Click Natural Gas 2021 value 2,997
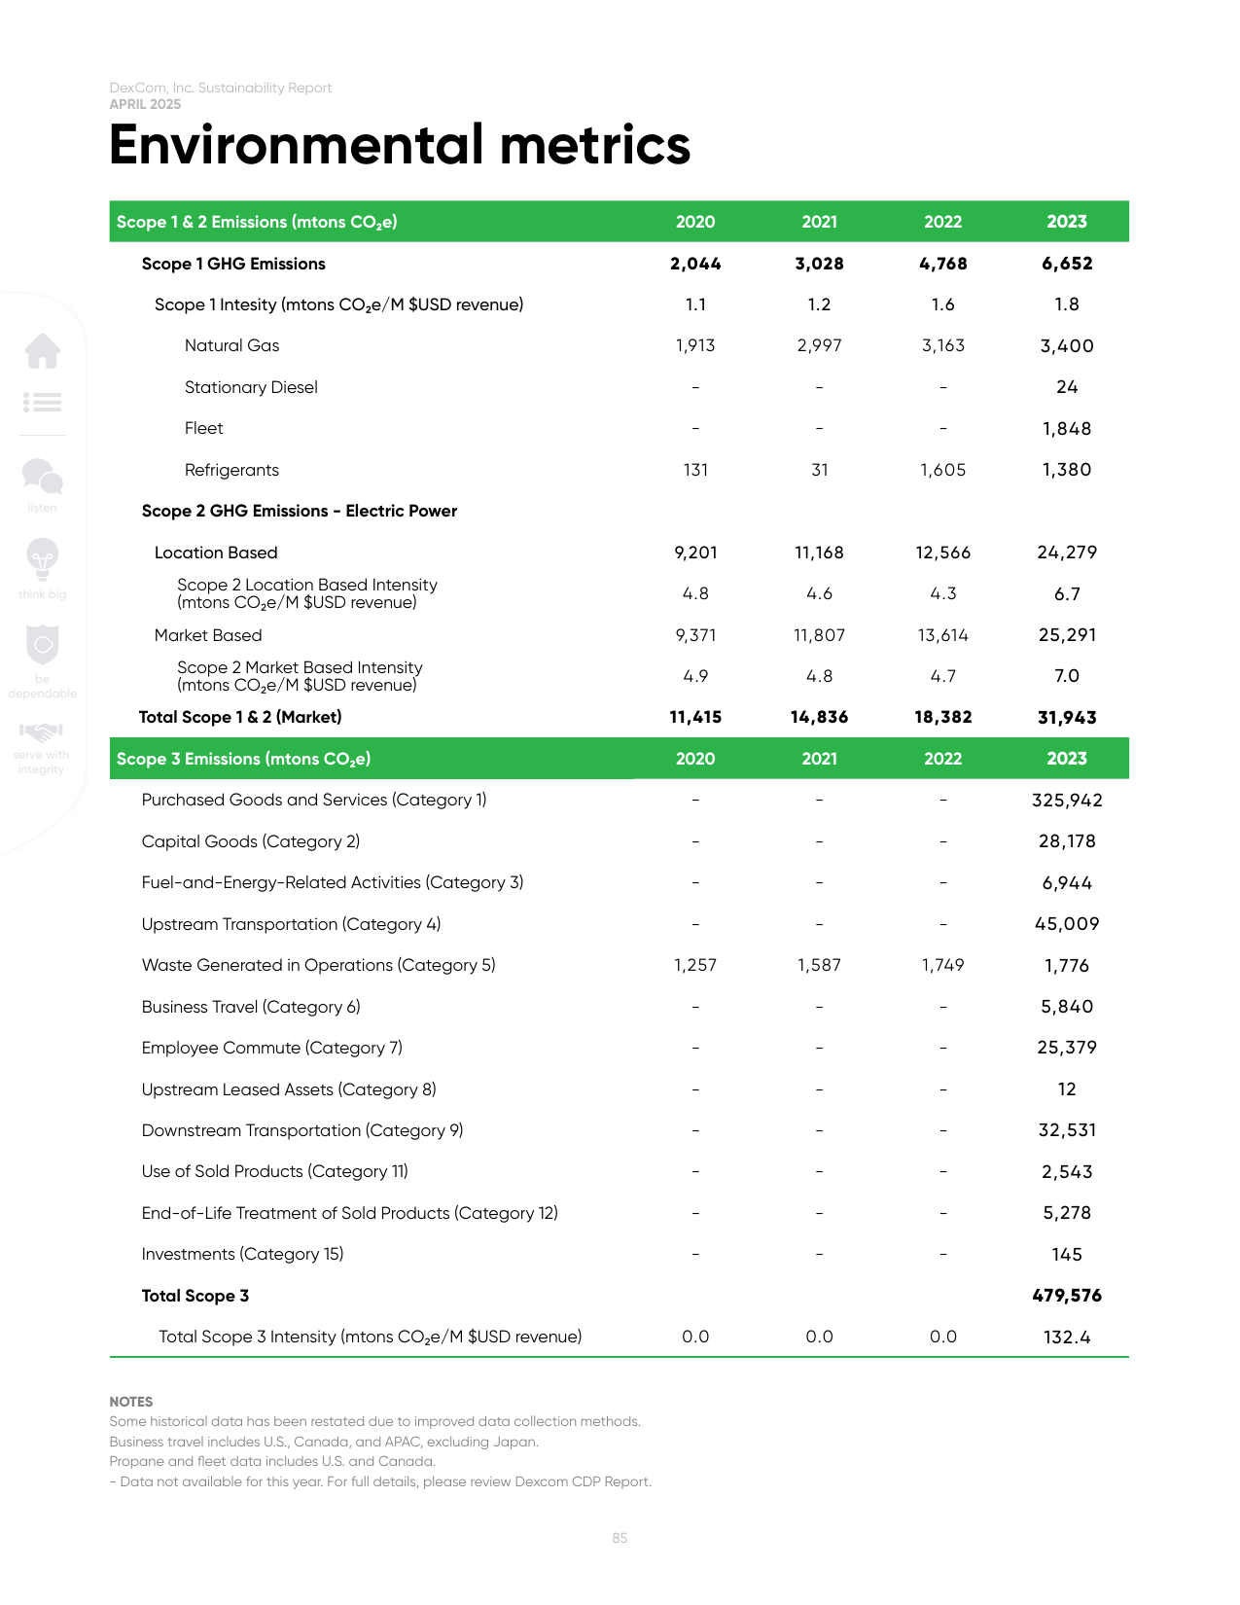Screen dimensions: 1240x1605 tap(819, 345)
